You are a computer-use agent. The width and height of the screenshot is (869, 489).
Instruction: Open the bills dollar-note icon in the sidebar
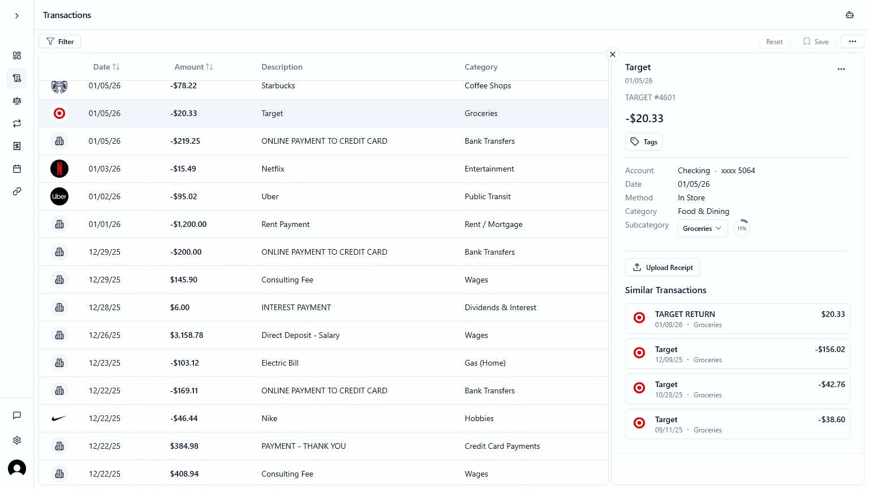click(x=17, y=145)
